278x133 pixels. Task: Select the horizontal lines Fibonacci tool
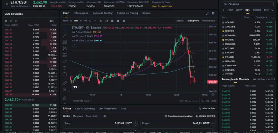pos(65,42)
